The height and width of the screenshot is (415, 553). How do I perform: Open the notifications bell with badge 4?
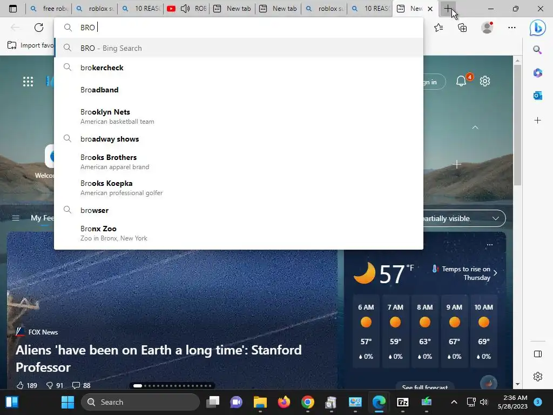pyautogui.click(x=461, y=81)
